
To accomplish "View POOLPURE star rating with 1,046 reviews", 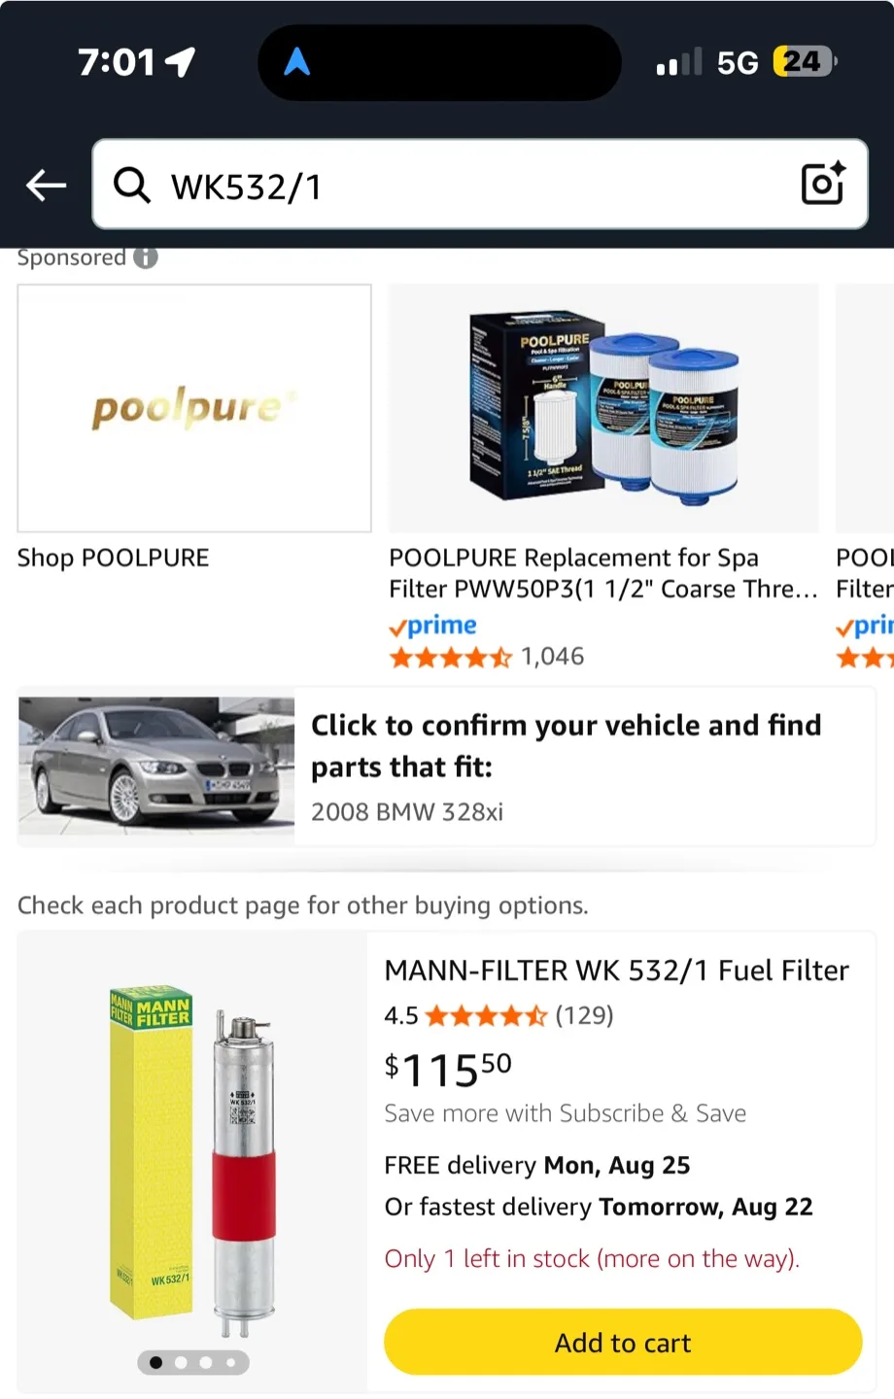I will click(x=486, y=658).
